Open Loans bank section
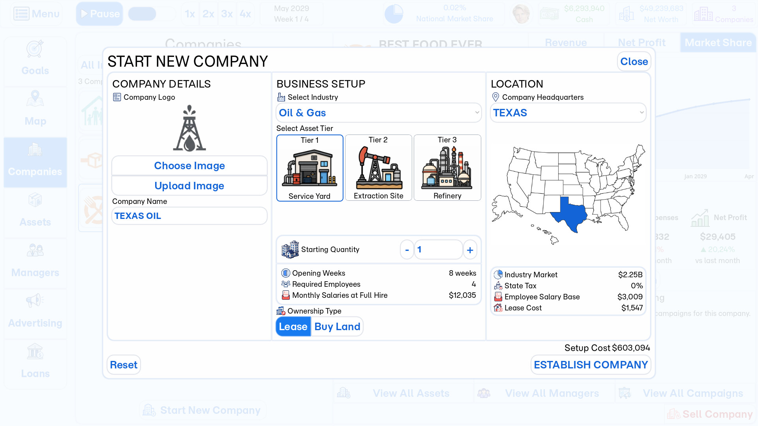Image resolution: width=758 pixels, height=426 pixels. pos(35,364)
